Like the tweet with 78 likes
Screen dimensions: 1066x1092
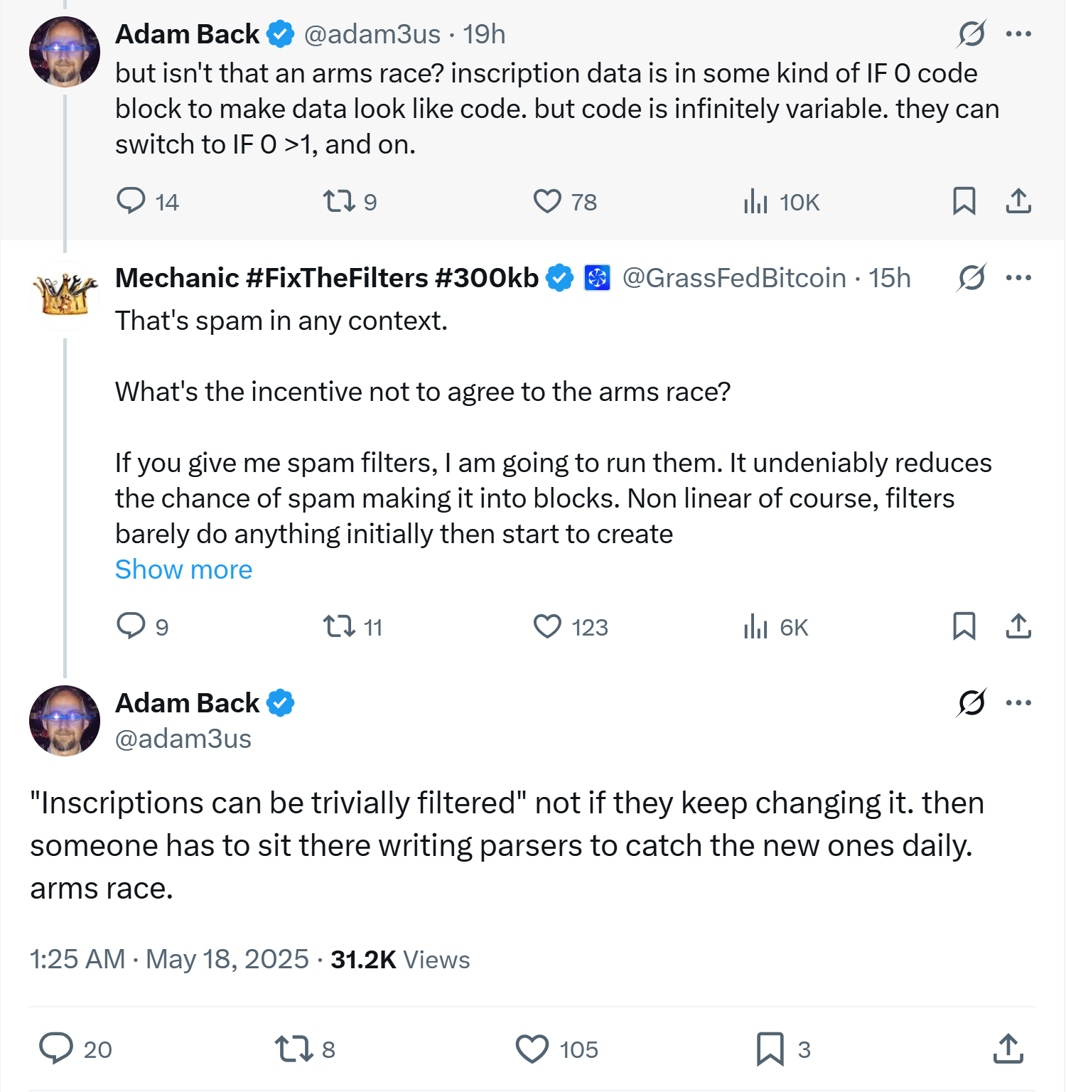coord(547,201)
